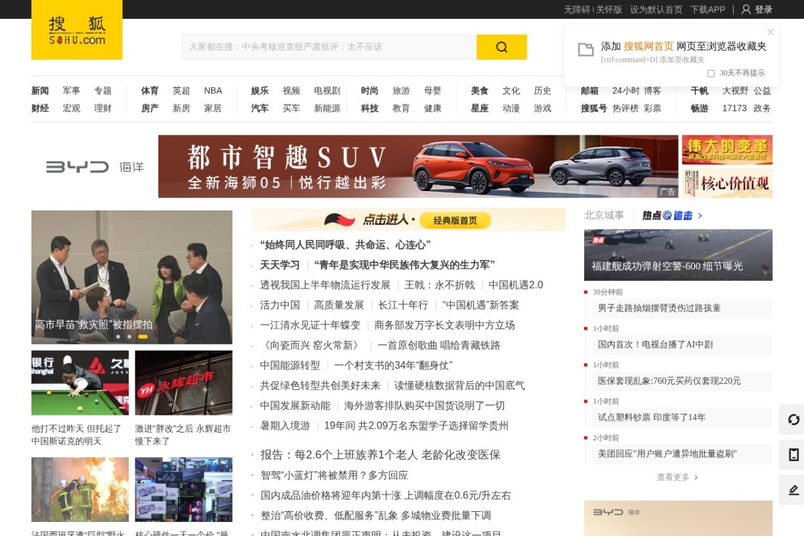Click the 登录 link
Viewport: 804px width, 536px height.
point(764,9)
